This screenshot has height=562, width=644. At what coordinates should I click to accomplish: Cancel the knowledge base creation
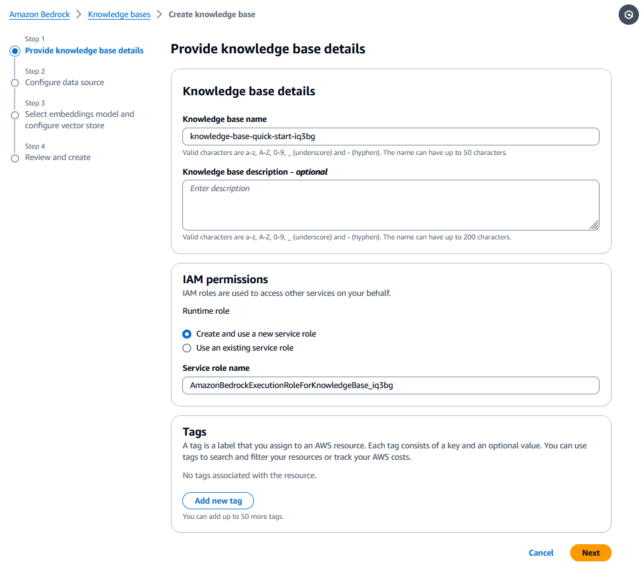point(541,553)
